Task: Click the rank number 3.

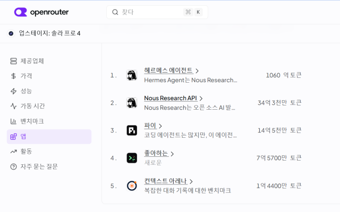Action: (x=114, y=130)
